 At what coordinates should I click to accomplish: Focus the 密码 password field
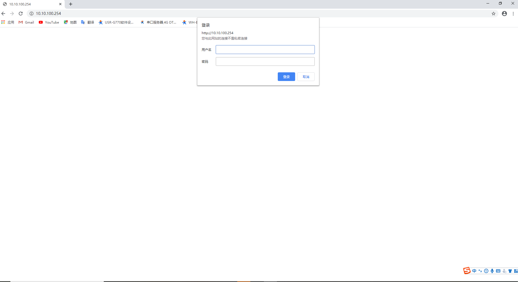click(x=265, y=61)
